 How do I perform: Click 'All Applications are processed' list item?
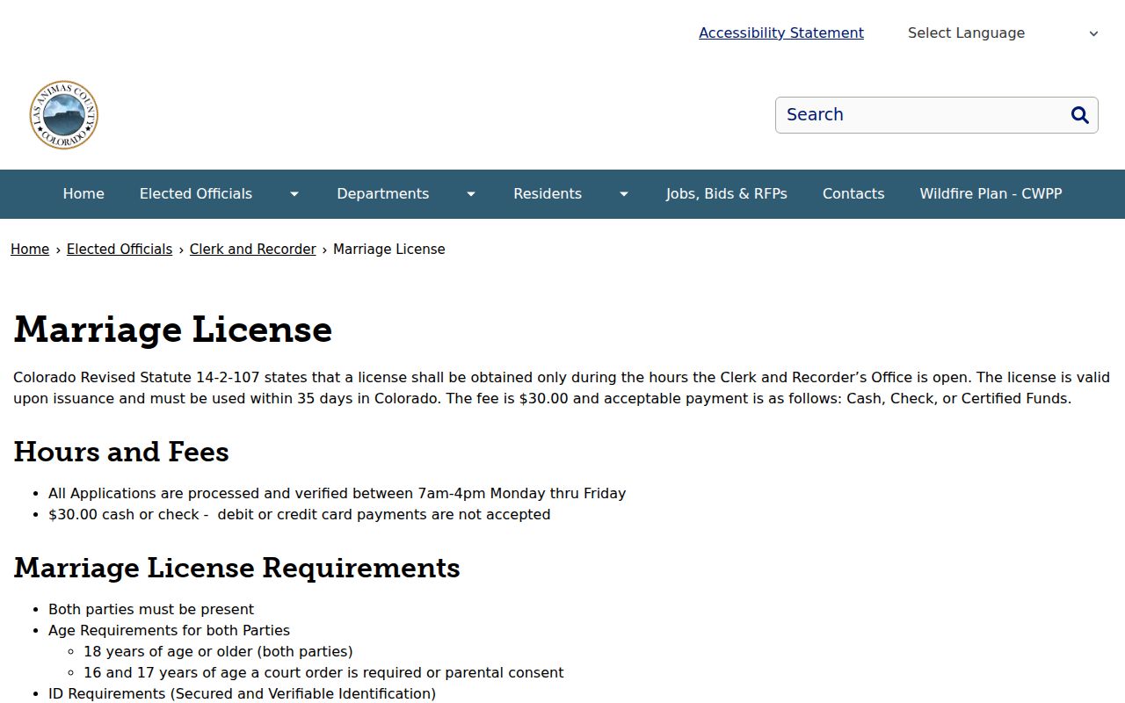tap(337, 494)
